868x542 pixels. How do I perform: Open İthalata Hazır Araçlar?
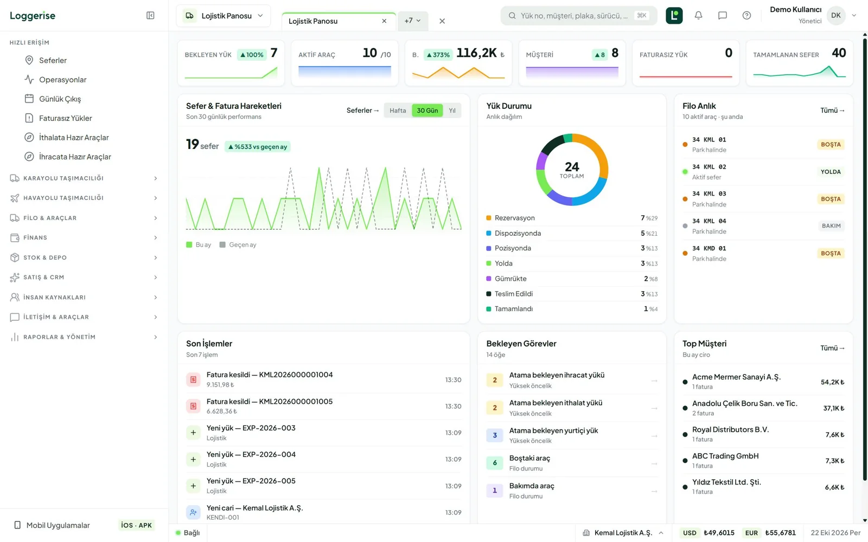coord(74,138)
